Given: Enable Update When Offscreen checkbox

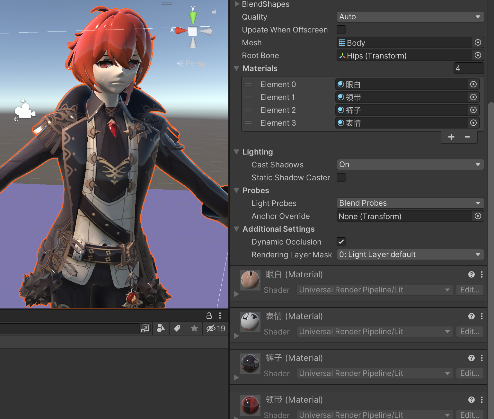Looking at the screenshot, I should coord(341,30).
